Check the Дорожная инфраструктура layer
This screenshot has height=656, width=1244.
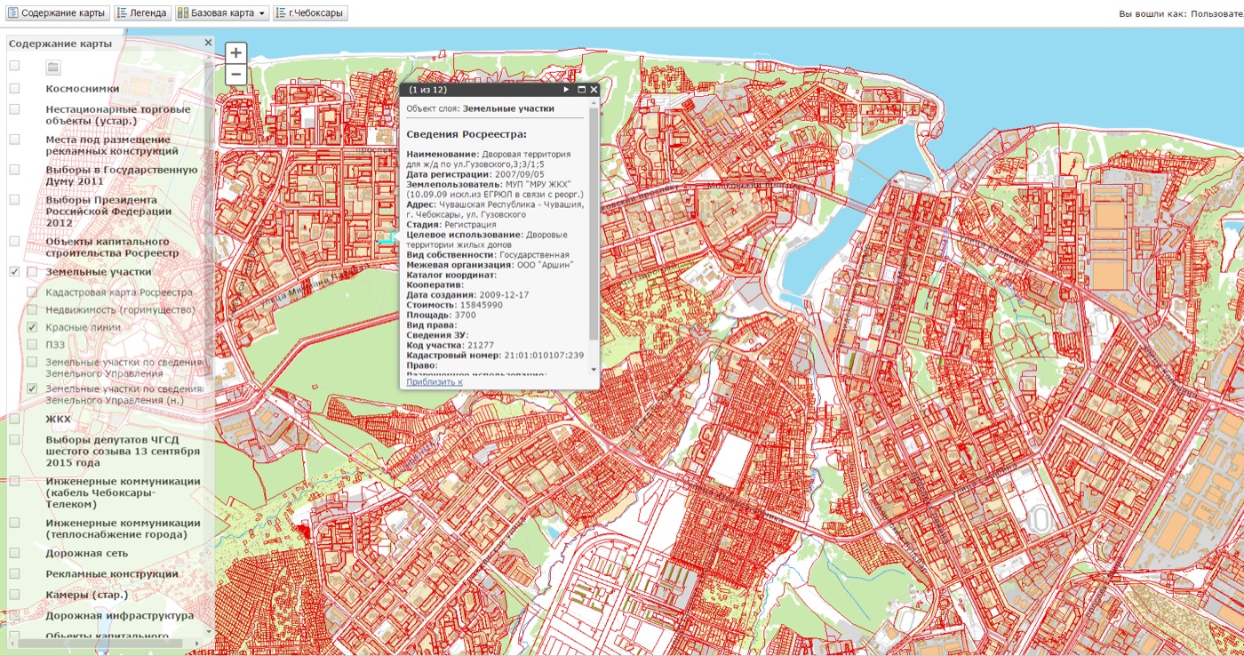click(x=14, y=615)
